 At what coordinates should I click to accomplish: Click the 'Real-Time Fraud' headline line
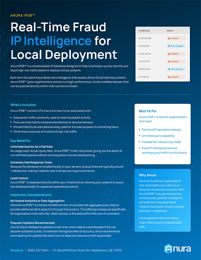click(58, 27)
